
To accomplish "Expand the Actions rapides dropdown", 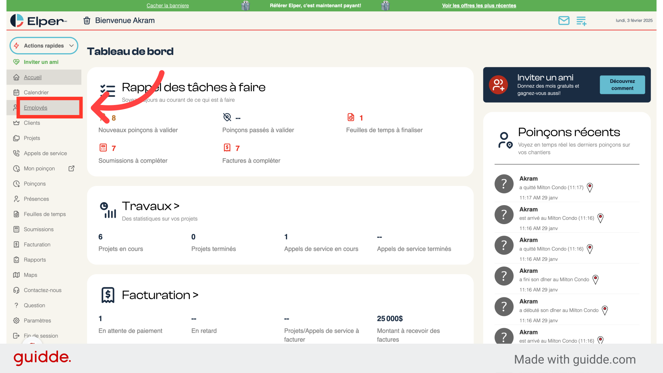I will coord(44,46).
